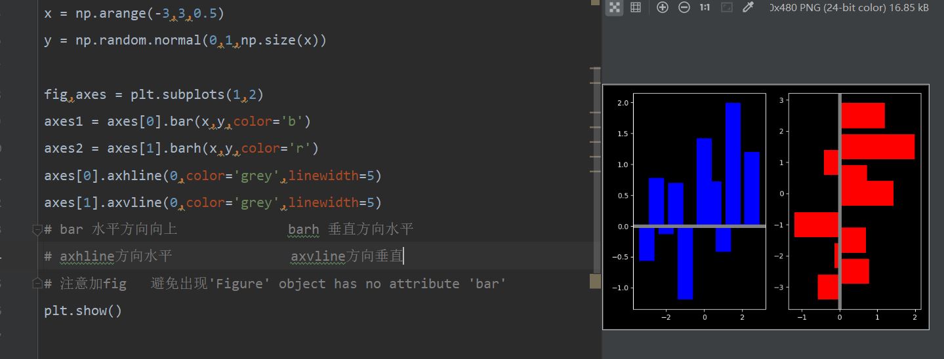Set image to actual size 1:1
This screenshot has height=359, width=944.
click(x=705, y=8)
